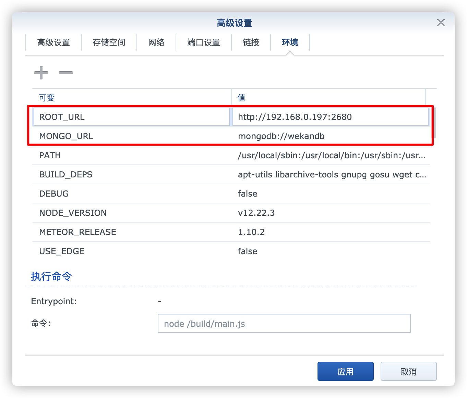Click the 值 column header

tap(241, 98)
